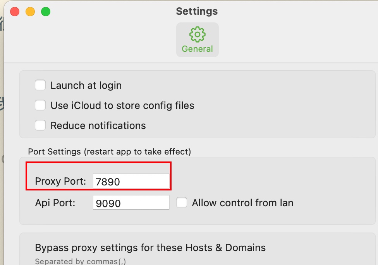Screen dimensions: 378x265
Task: Click the General gear icon
Action: pos(197,34)
